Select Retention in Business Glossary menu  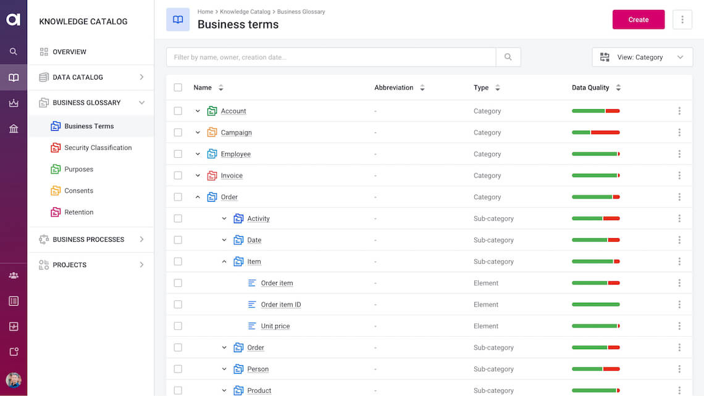point(79,212)
